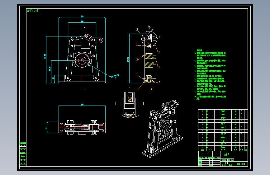The image size is (270, 175).
Task: Select the central wheel hub in the front view
Action: (82, 61)
